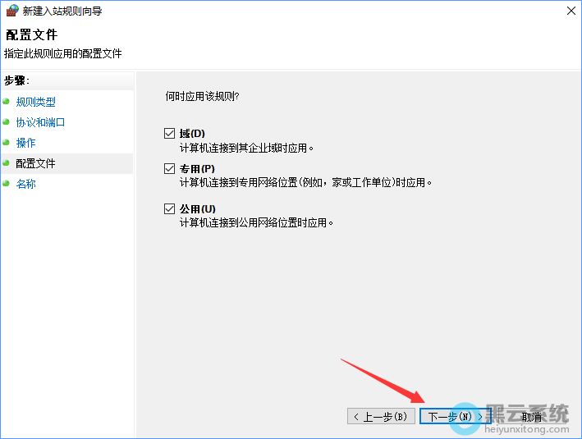Screen dimensions: 582x439
Task: Uncheck the 专用(P) private network checkbox
Action: coord(170,168)
